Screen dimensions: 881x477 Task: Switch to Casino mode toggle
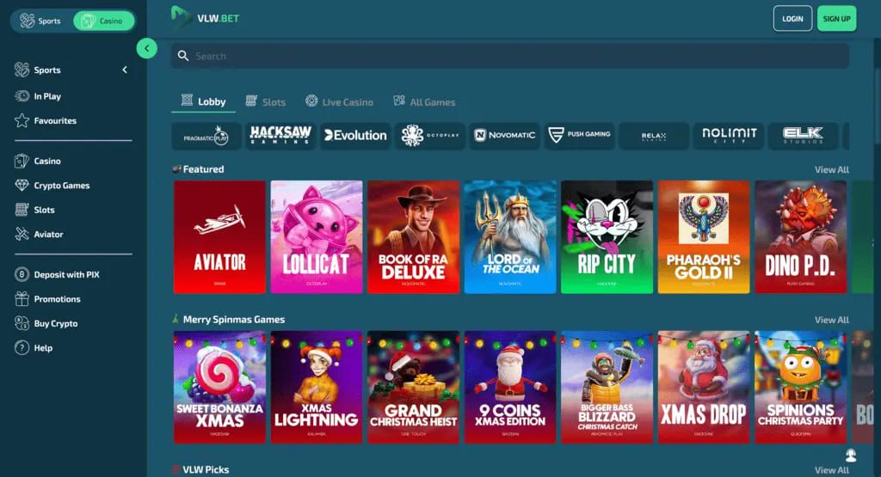pos(103,21)
